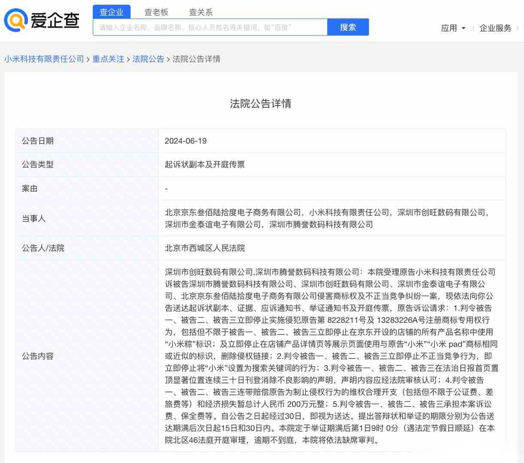Screen dimensions: 524x463
Task: Open the 重点关注 breadcrumb link
Action: (108, 59)
